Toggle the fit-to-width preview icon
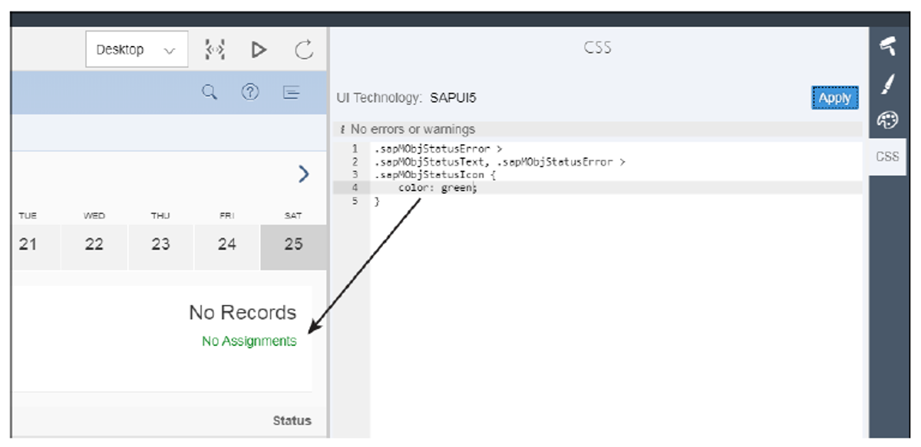Viewport: 921px width, 447px height. tap(216, 48)
